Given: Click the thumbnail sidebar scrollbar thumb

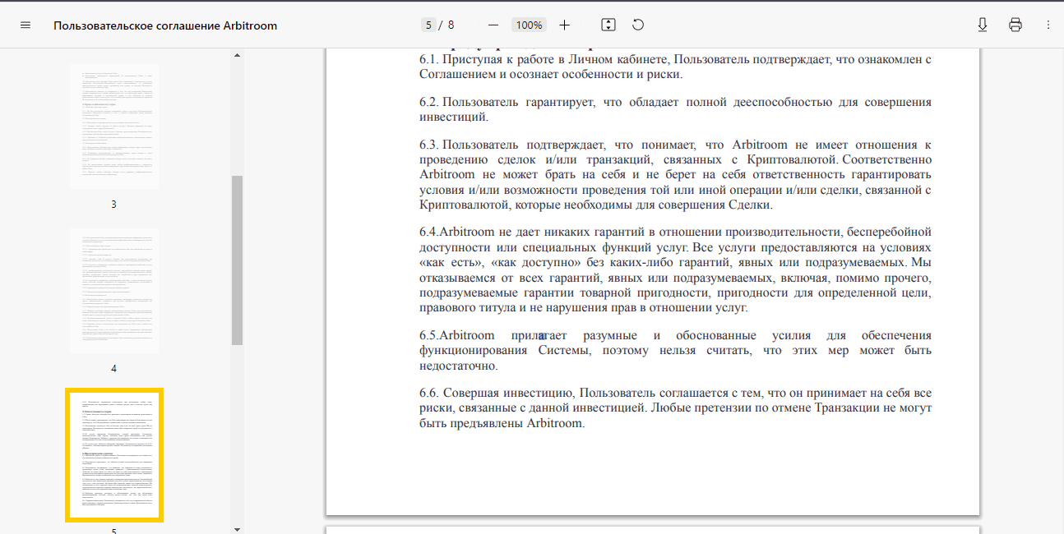Looking at the screenshot, I should 238,259.
